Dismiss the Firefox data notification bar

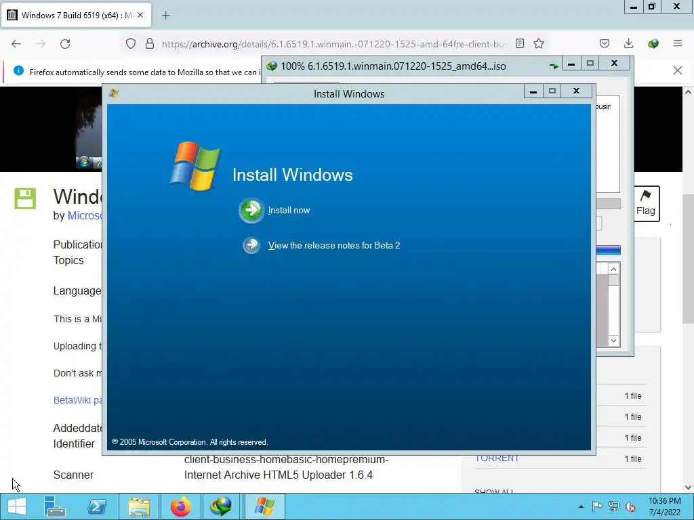(678, 70)
